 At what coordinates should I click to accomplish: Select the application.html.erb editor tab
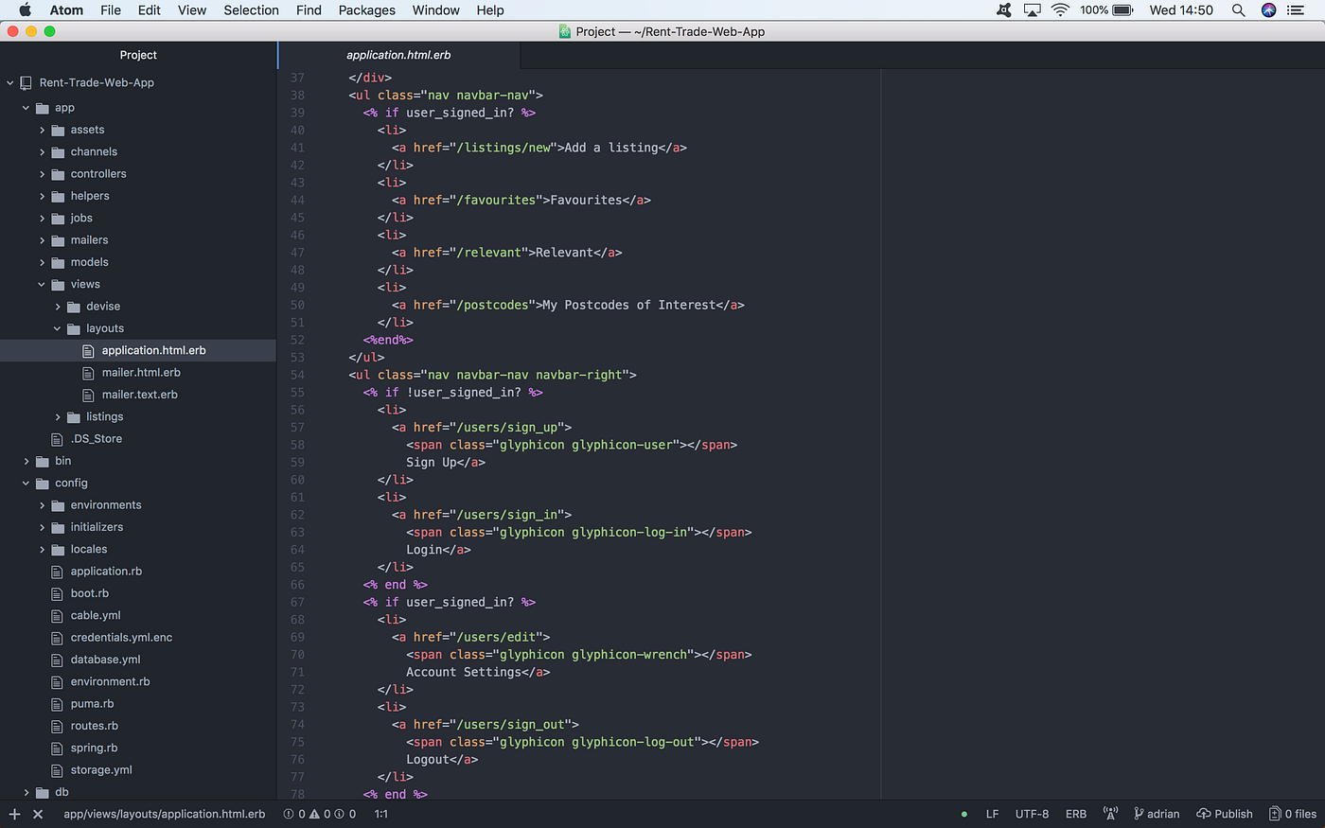(398, 55)
